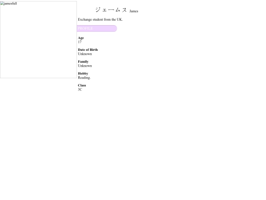This screenshot has width=266, height=200.
Task: Click the PROFILE section header bar
Action: [97, 29]
